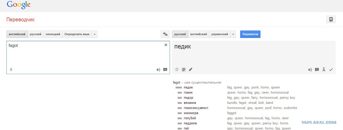Viewport: 343px width, 130px height.
Task: Click the pencil icon to suggest an edit
Action: point(191,69)
